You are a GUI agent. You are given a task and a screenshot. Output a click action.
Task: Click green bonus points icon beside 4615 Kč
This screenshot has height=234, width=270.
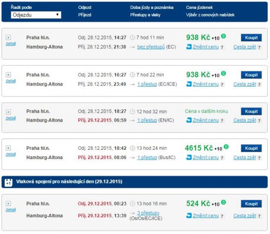point(226,146)
